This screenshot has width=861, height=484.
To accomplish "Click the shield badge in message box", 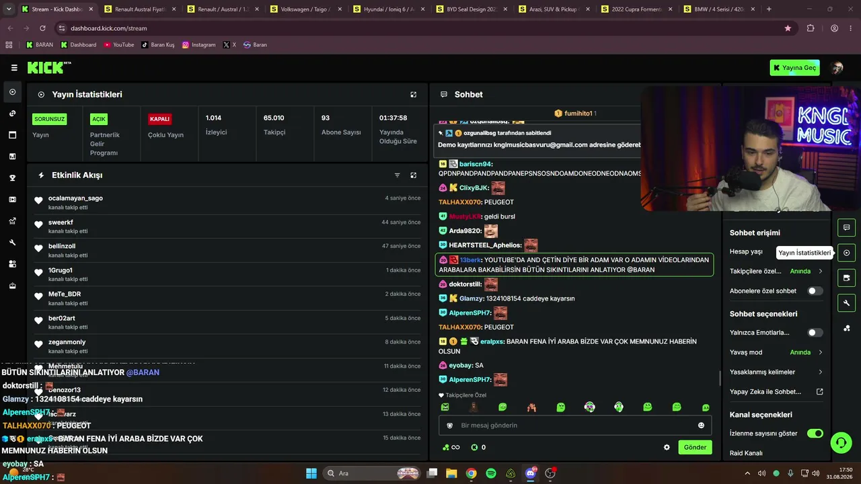I will (x=450, y=426).
